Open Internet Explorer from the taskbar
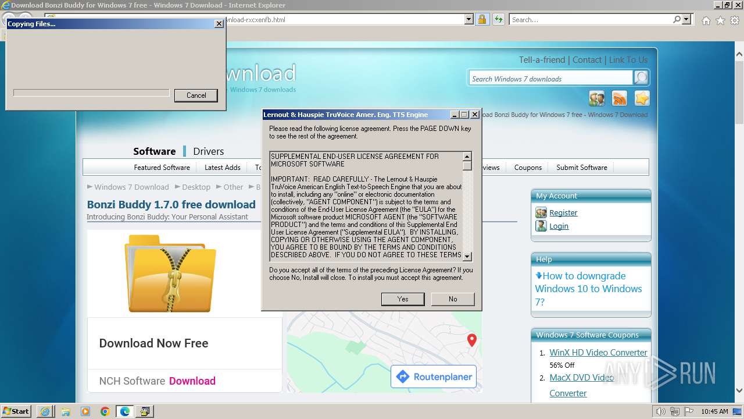This screenshot has width=744, height=419. click(45, 411)
